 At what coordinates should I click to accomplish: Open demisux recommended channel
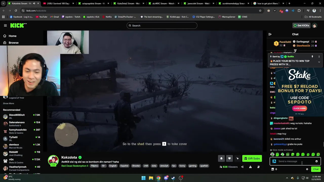(x=22, y=146)
